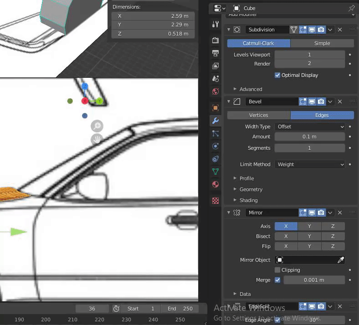This screenshot has width=359, height=325.
Task: Click the red X axis gizmo ball
Action: (85, 101)
